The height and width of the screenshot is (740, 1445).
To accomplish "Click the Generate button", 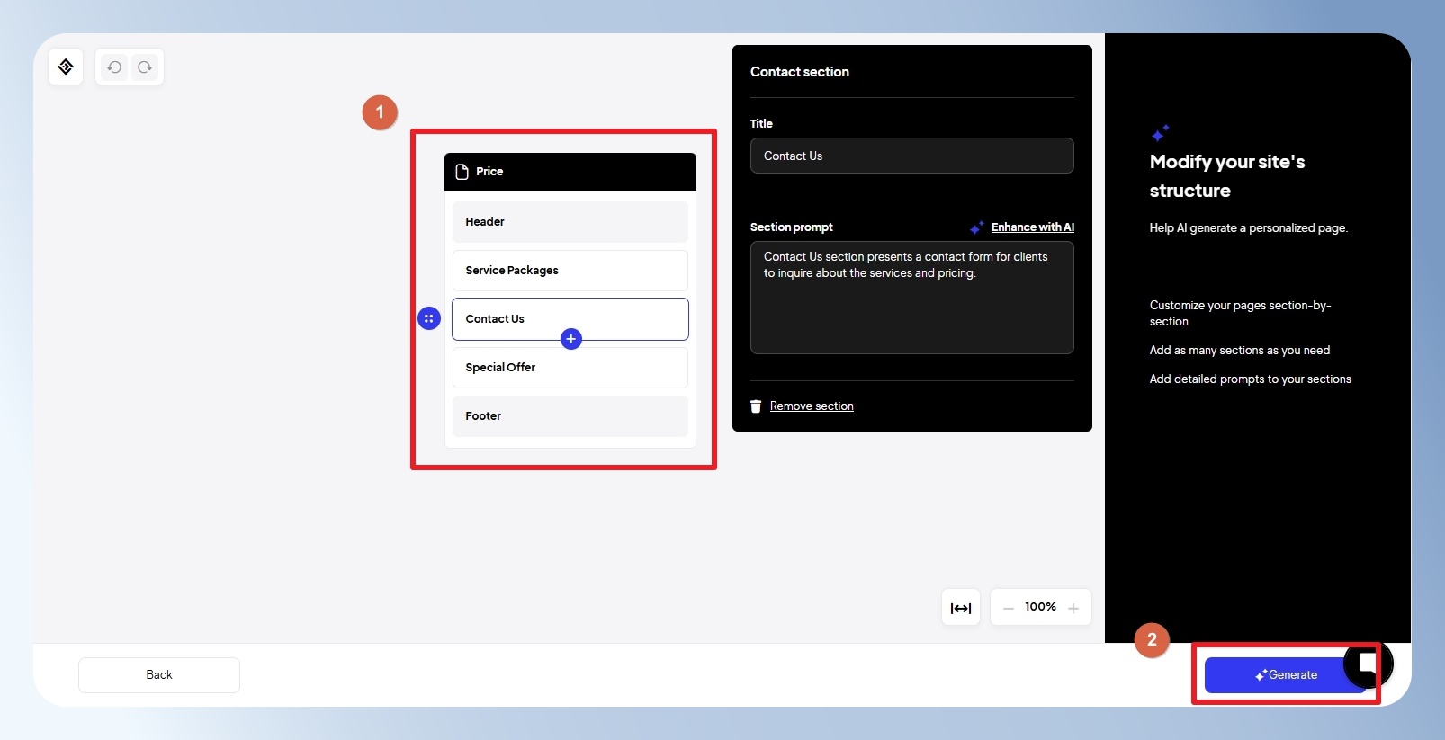I will [x=1286, y=675].
